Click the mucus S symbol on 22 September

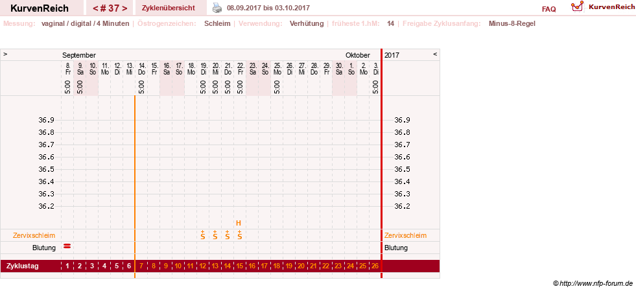click(x=240, y=235)
